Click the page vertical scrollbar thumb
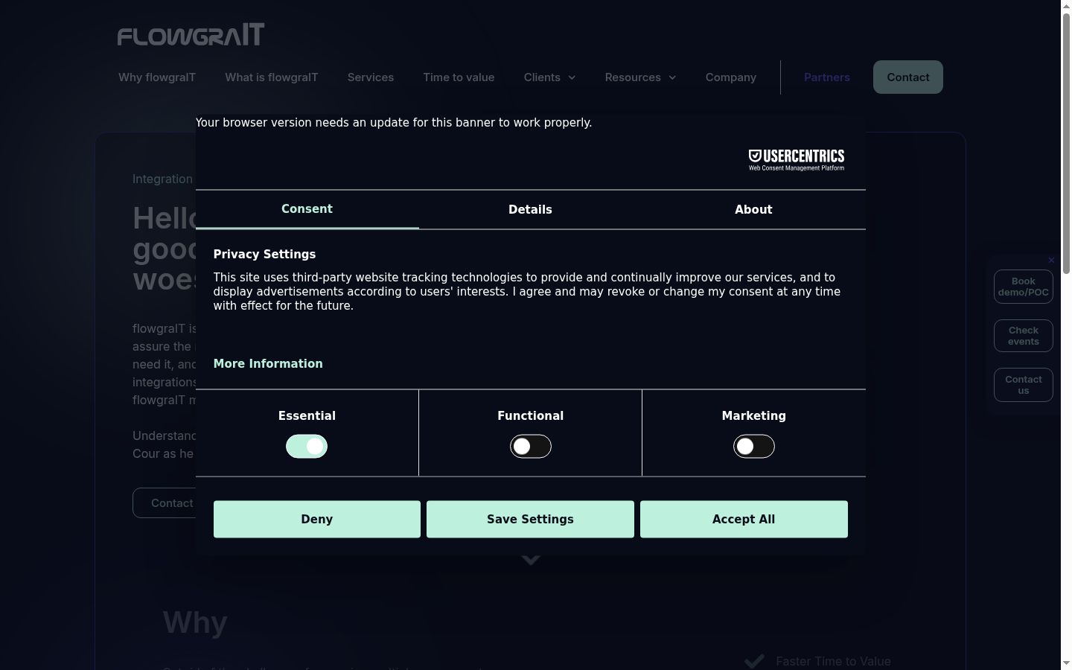Viewport: 1072px width, 670px height. [x=1066, y=143]
